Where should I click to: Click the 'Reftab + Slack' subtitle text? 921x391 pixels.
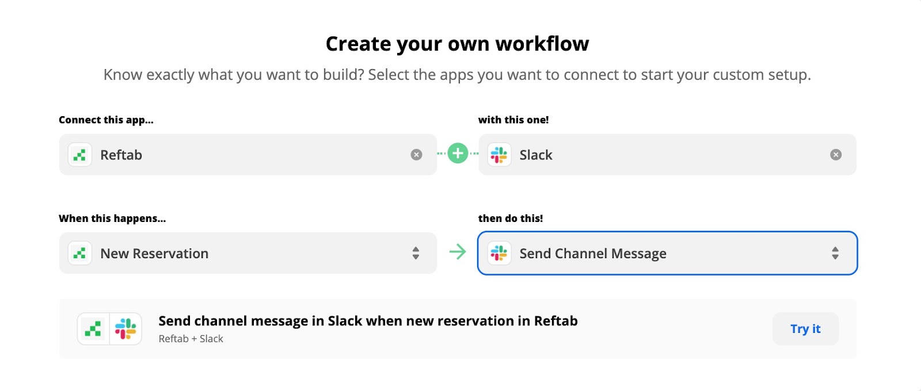click(191, 339)
